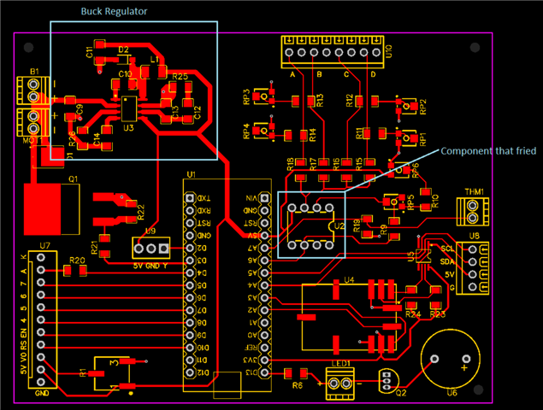Select resistor R26 footprint
This screenshot has width=543, height=410.
[82, 138]
